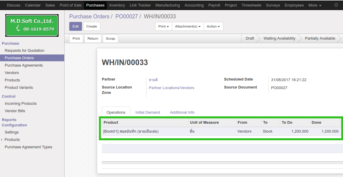Click the M.D.Soft company logo

pyautogui.click(x=32, y=25)
